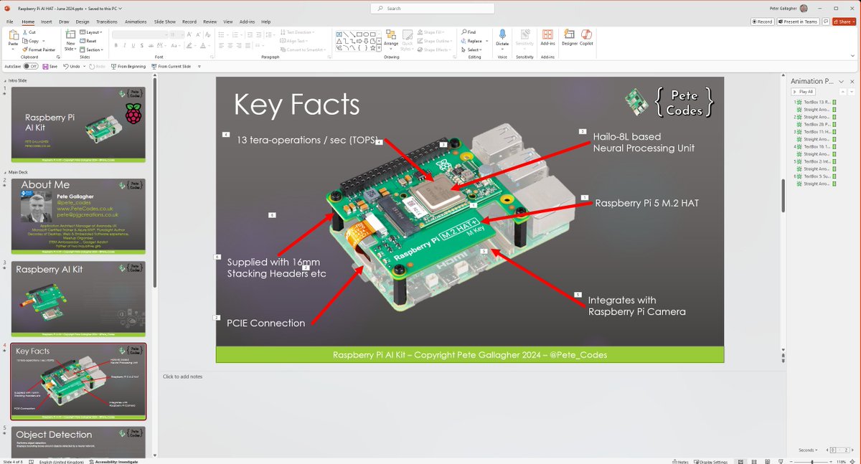Select the Raspberry AI Kit slide 3 thumbnail
The width and height of the screenshot is (861, 464).
click(78, 299)
